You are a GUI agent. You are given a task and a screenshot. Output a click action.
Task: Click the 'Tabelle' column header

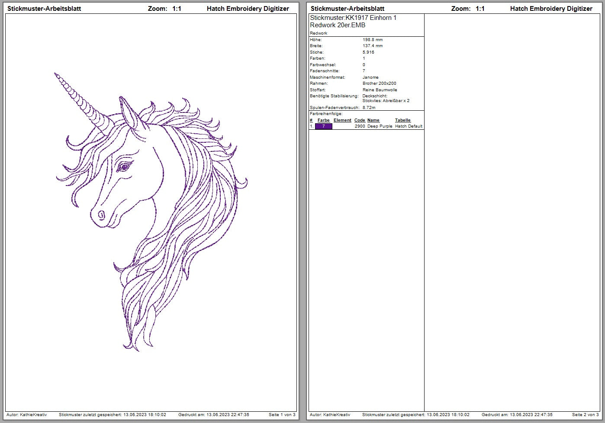[x=402, y=120]
